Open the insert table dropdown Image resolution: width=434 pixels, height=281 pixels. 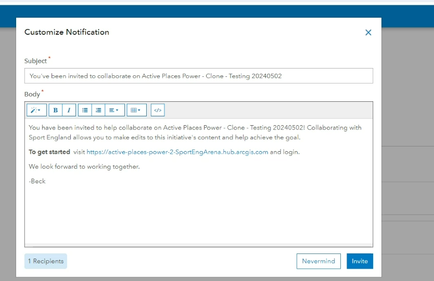(x=137, y=110)
